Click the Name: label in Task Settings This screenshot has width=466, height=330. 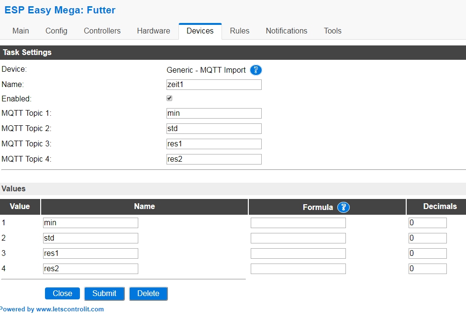[12, 84]
